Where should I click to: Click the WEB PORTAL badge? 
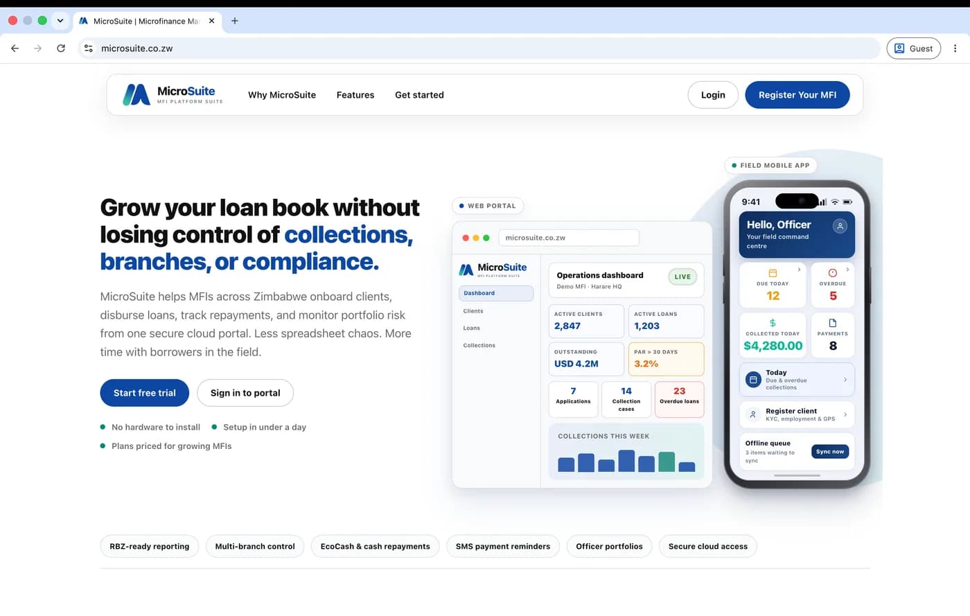click(x=488, y=206)
